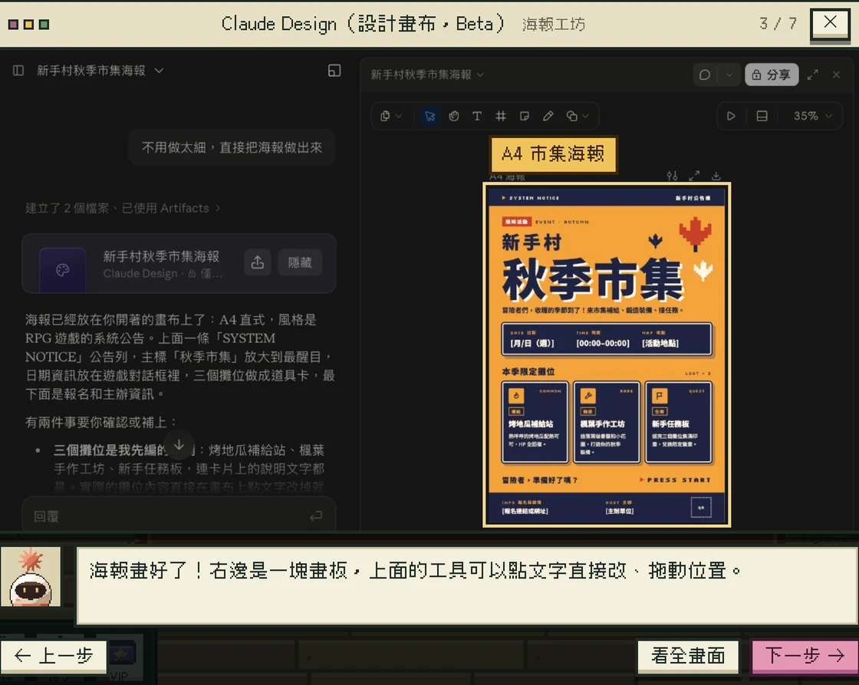Click the [月/日 (週)] date placeholder
859x685 pixels.
point(532,343)
